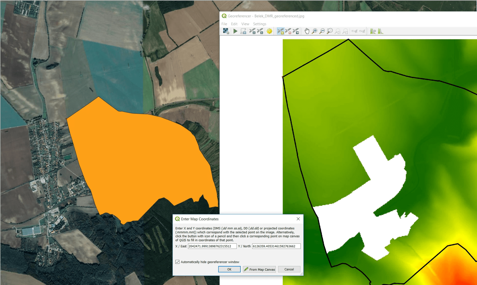Click the Zoom to Layer icon
The image size is (477, 285).
point(329,31)
